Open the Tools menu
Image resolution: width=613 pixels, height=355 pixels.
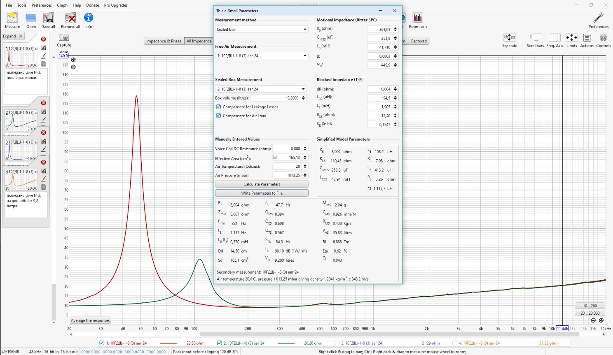point(22,5)
